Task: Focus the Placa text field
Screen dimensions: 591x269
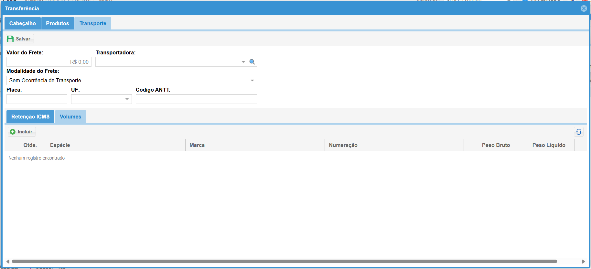Action: tap(37, 99)
